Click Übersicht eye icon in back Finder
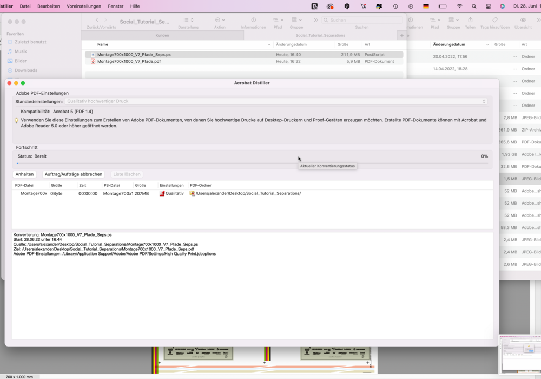The width and height of the screenshot is (541, 379). [x=523, y=20]
